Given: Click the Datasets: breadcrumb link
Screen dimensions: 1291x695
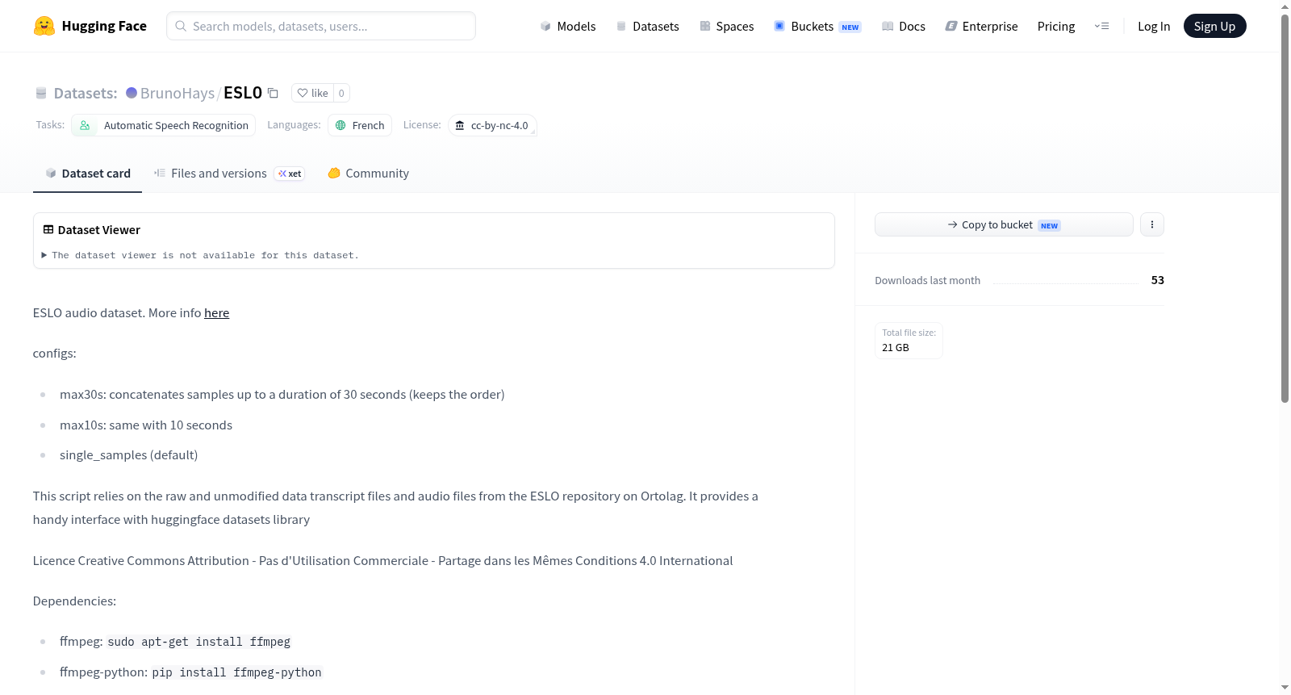Looking at the screenshot, I should pos(86,93).
